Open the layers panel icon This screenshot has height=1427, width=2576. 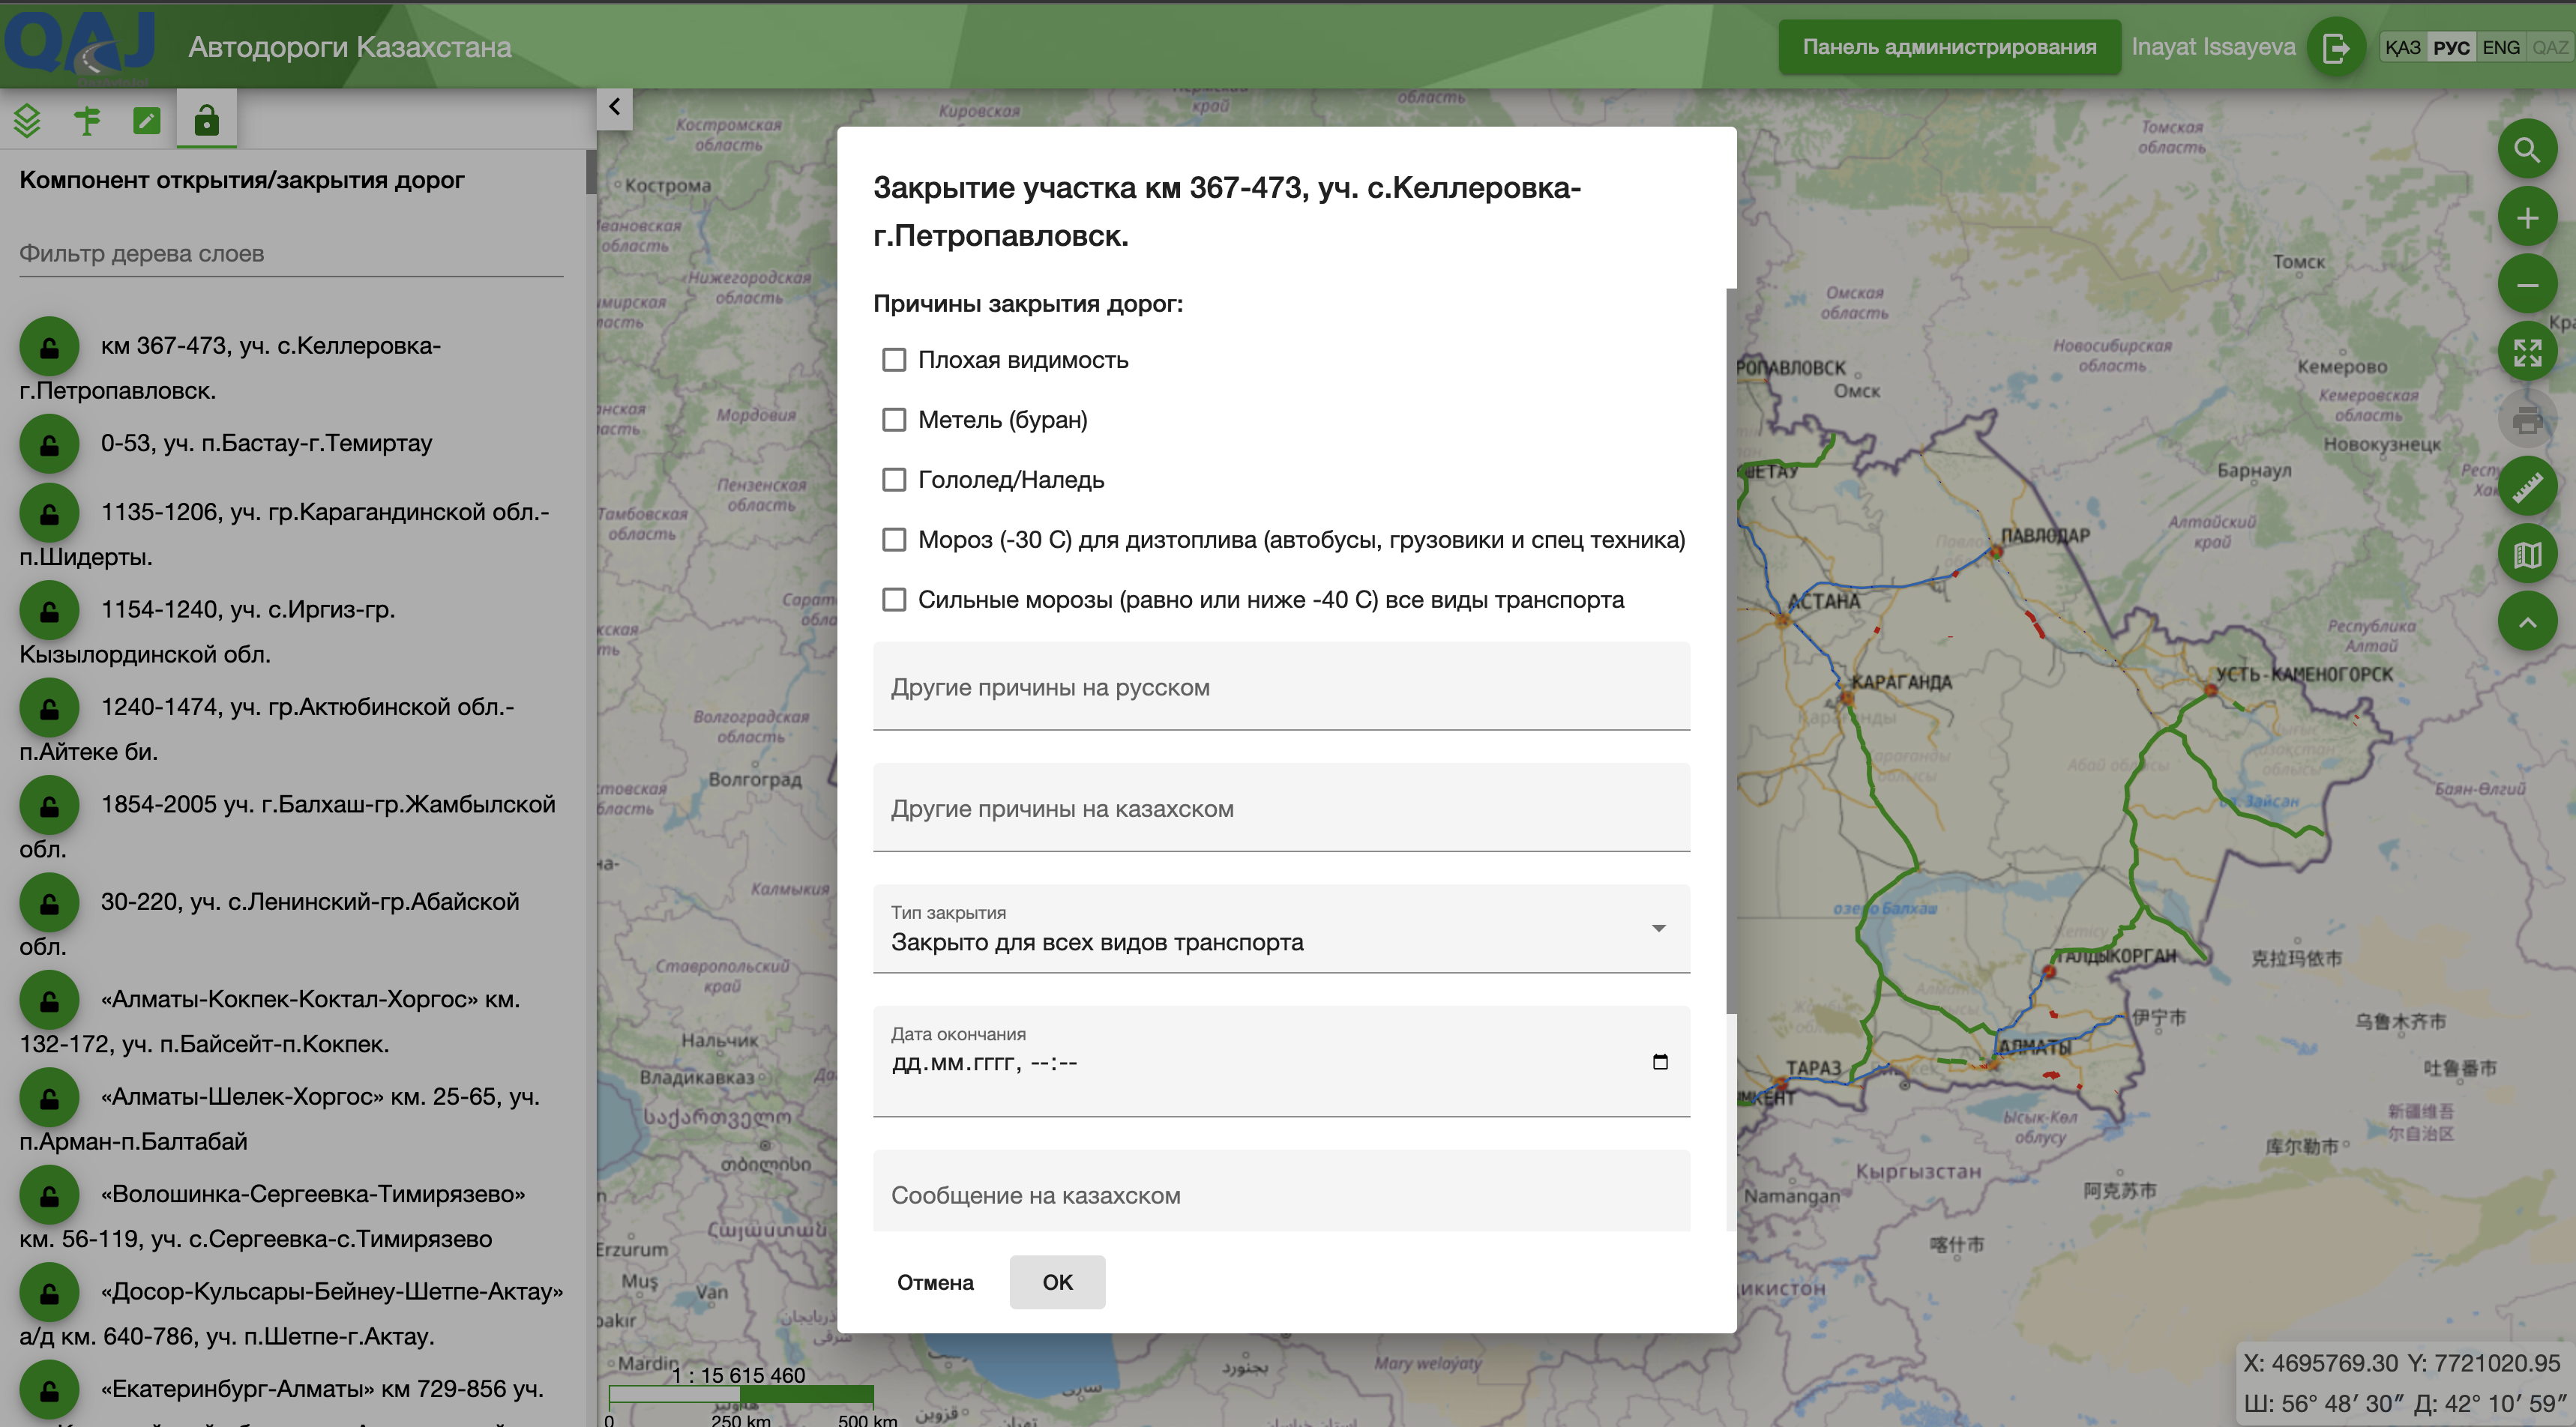[x=27, y=121]
